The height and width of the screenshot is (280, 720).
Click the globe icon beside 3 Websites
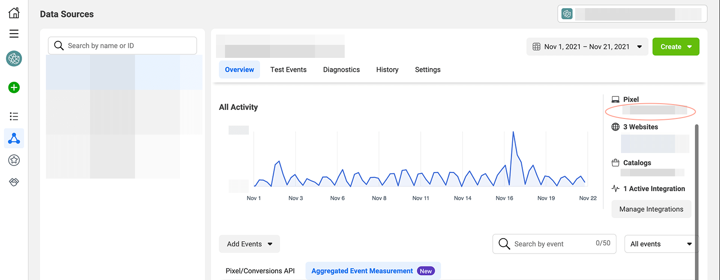616,127
